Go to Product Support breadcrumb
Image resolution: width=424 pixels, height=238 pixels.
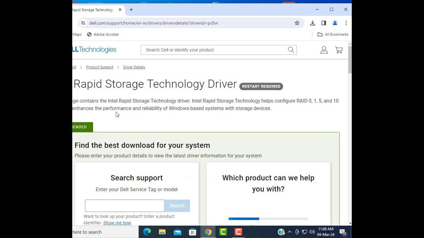coord(100,67)
